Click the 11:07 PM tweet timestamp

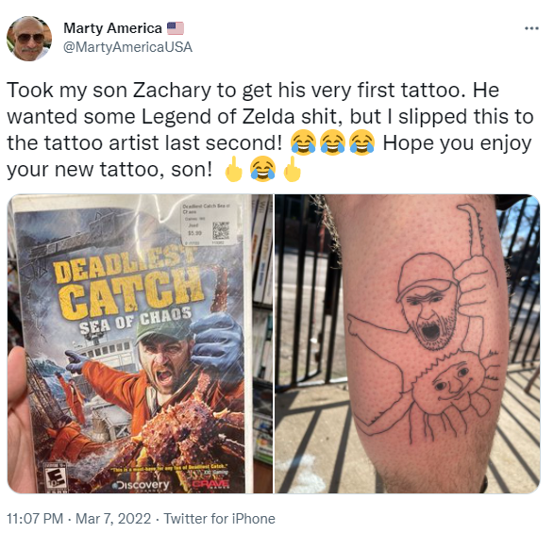(35, 519)
